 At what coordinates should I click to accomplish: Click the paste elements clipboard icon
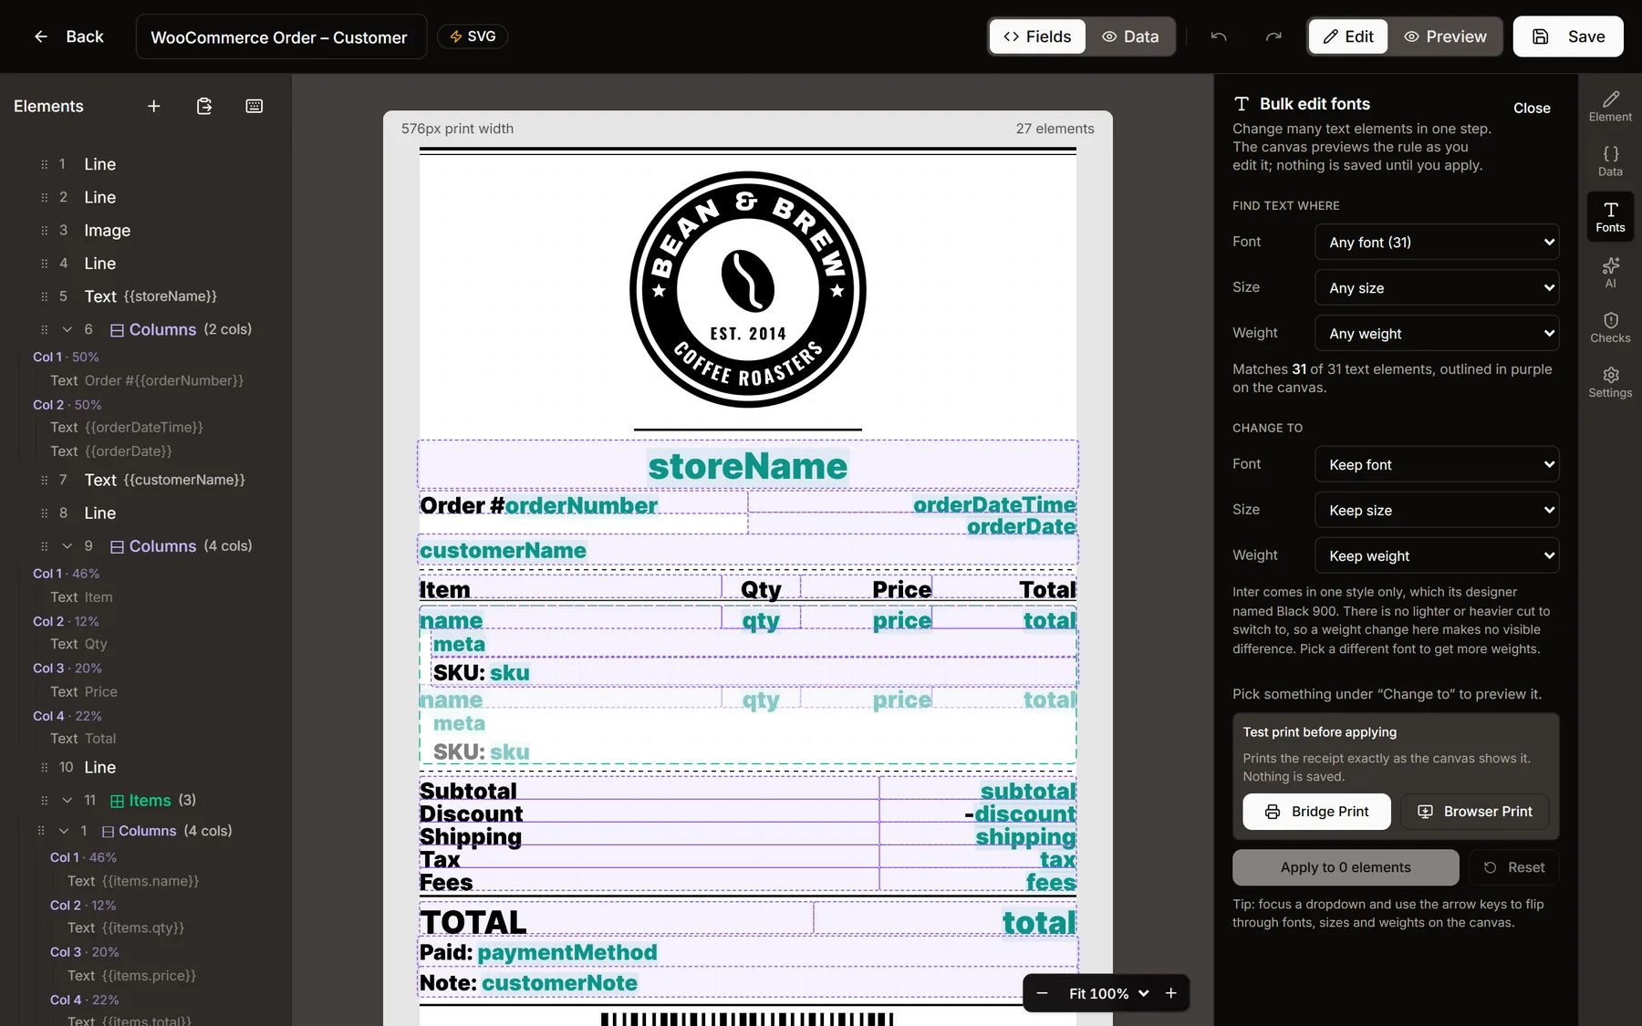click(204, 107)
